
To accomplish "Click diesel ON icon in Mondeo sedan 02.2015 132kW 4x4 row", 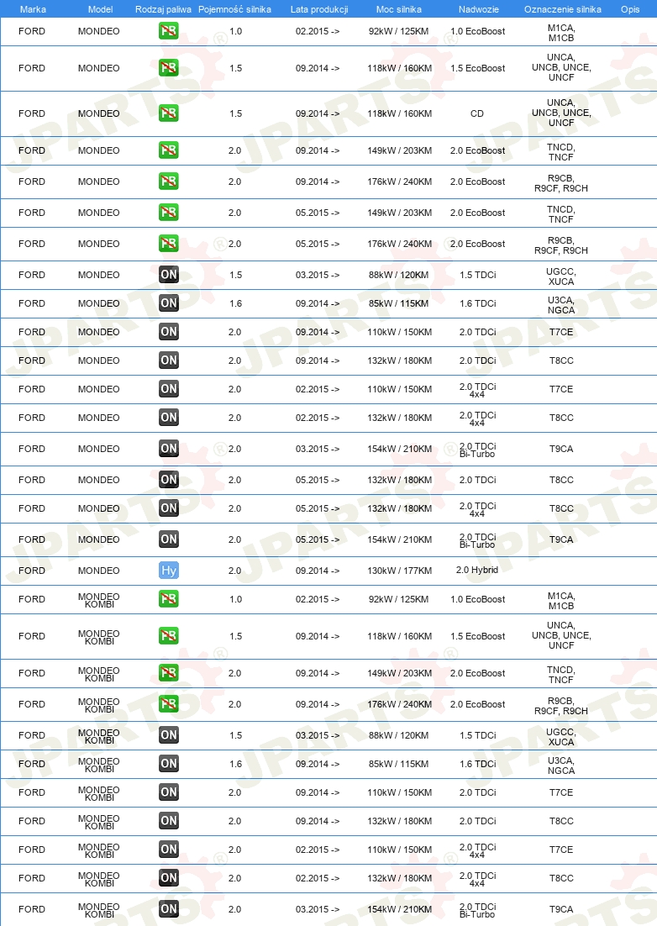I will point(169,418).
